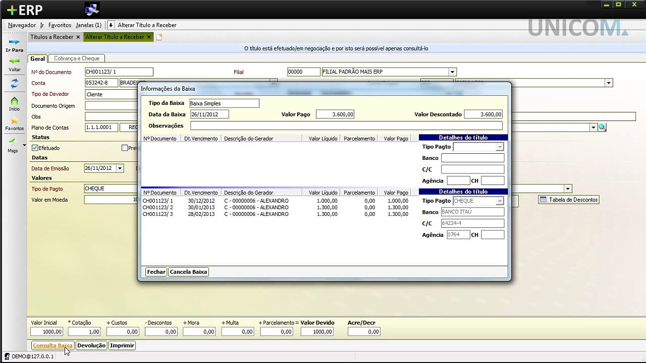This screenshot has width=646, height=363.
Task: Click the Valor Descontado field
Action: (483, 114)
